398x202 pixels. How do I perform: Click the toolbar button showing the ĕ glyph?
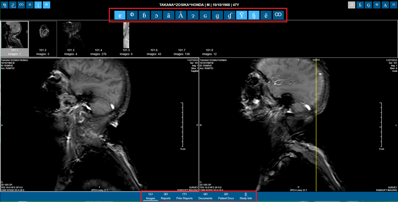(x=266, y=15)
